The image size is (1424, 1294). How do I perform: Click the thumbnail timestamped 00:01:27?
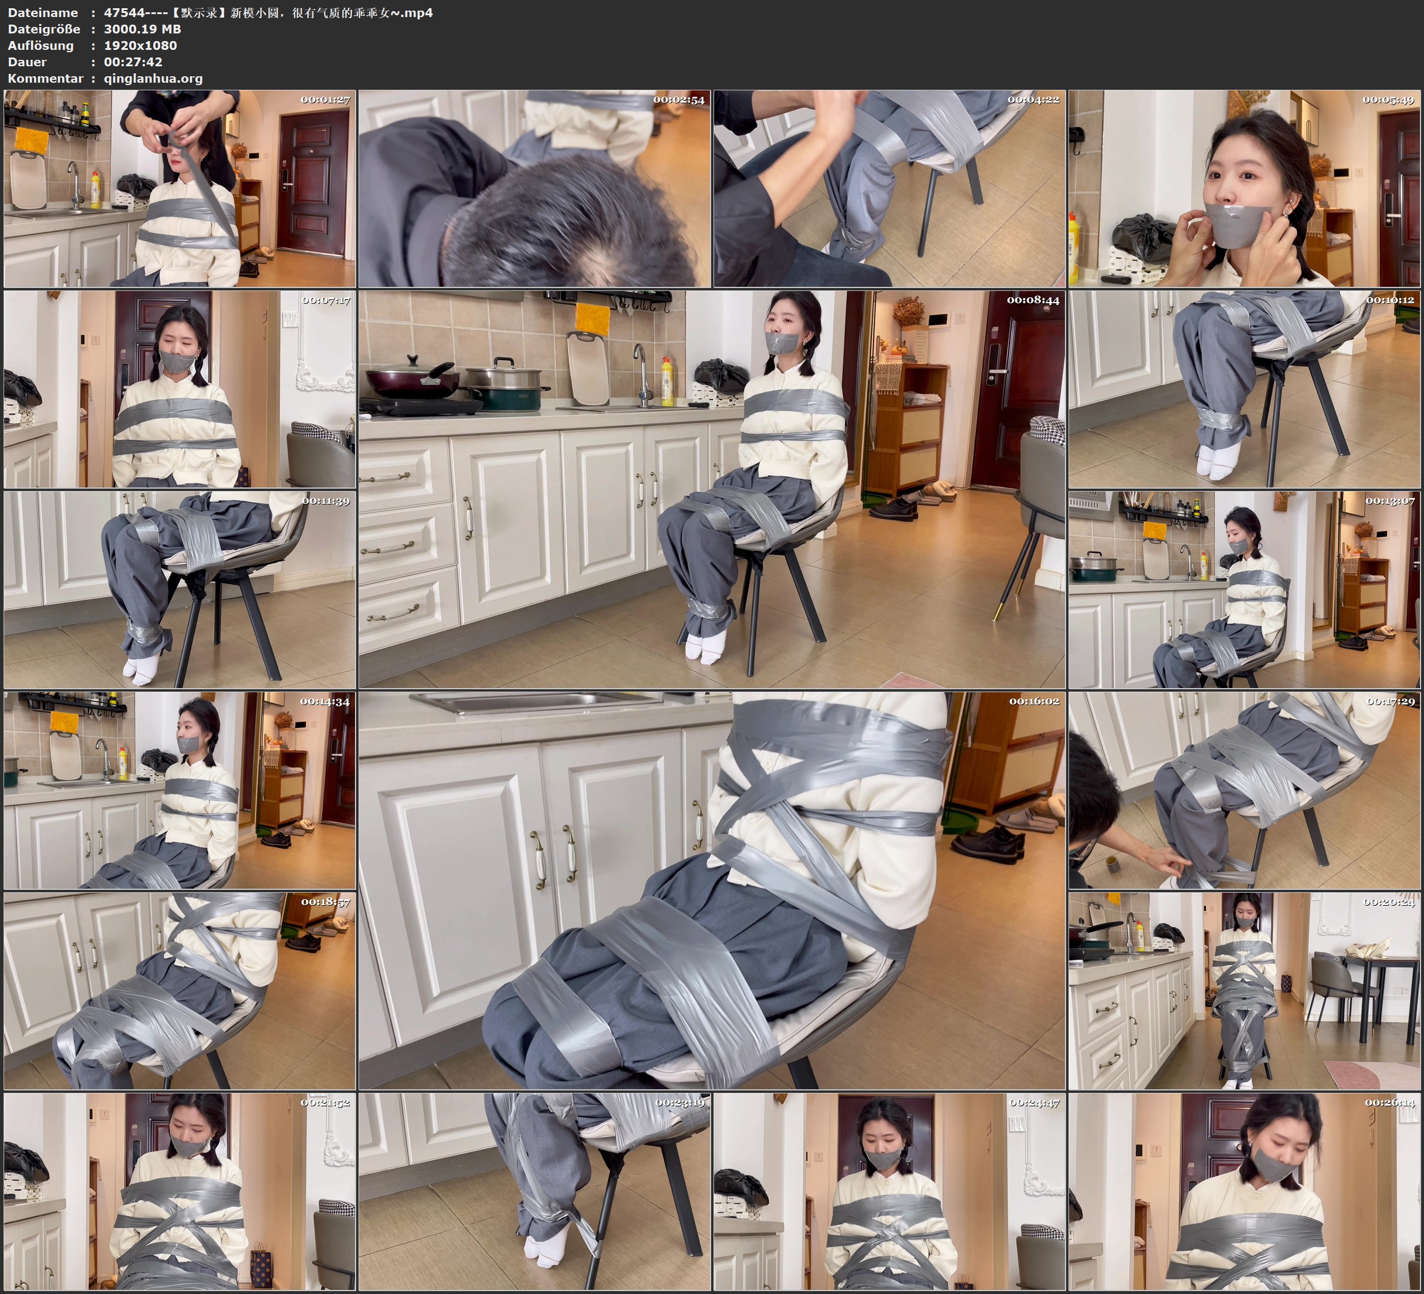(180, 189)
